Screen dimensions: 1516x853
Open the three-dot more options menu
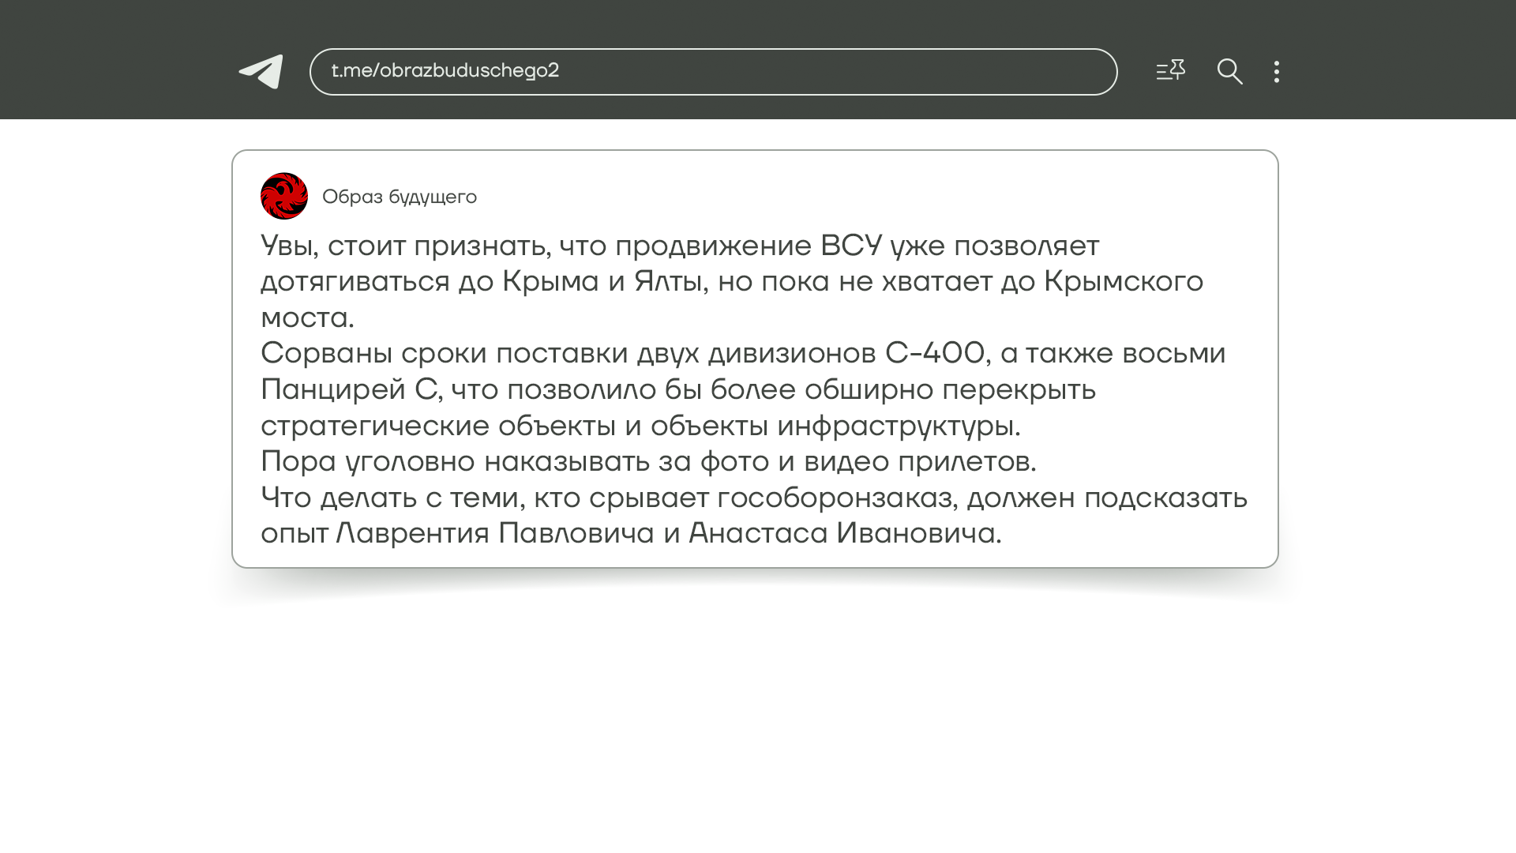pyautogui.click(x=1276, y=72)
